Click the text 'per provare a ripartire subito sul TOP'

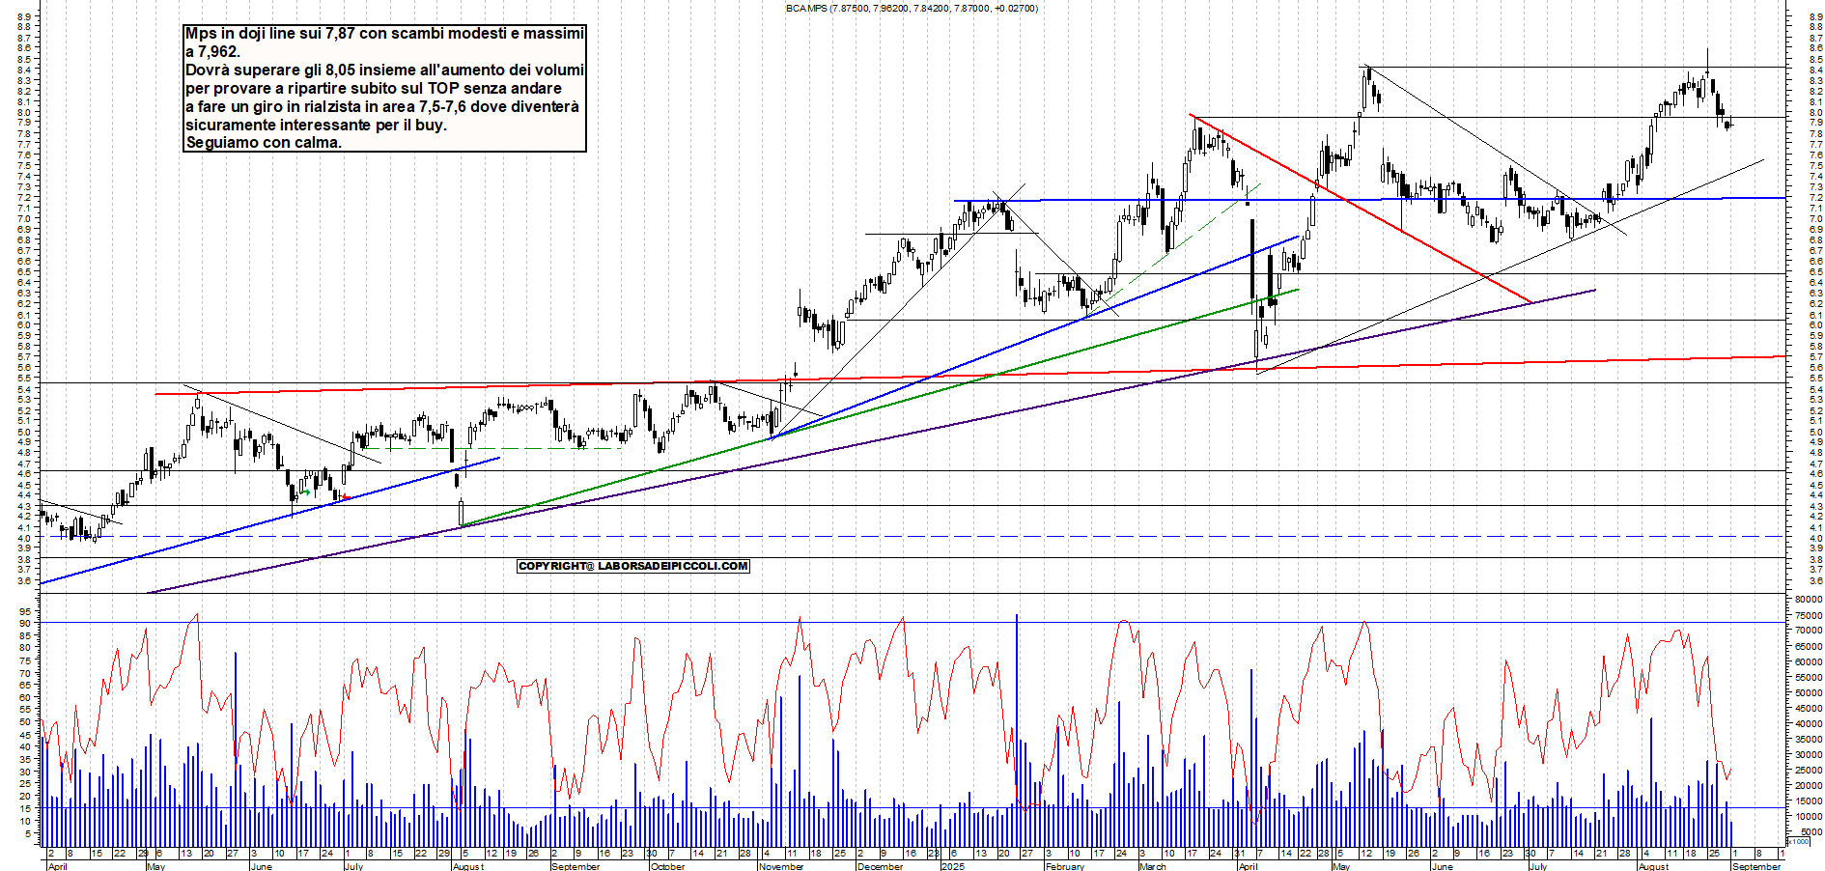click(x=373, y=88)
